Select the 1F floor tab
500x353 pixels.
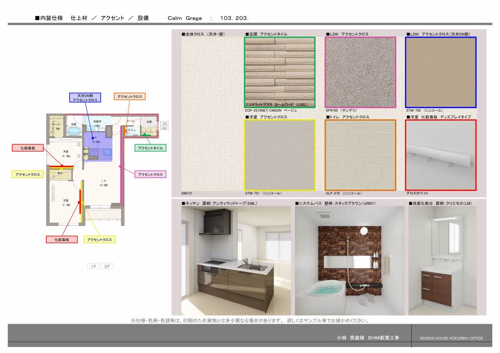click(93, 266)
